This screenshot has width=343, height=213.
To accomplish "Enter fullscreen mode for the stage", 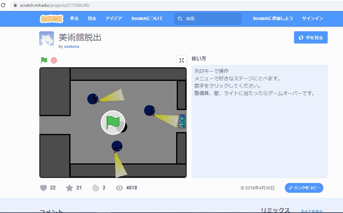I will [x=181, y=60].
